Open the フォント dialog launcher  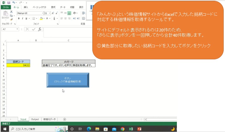[58, 24]
